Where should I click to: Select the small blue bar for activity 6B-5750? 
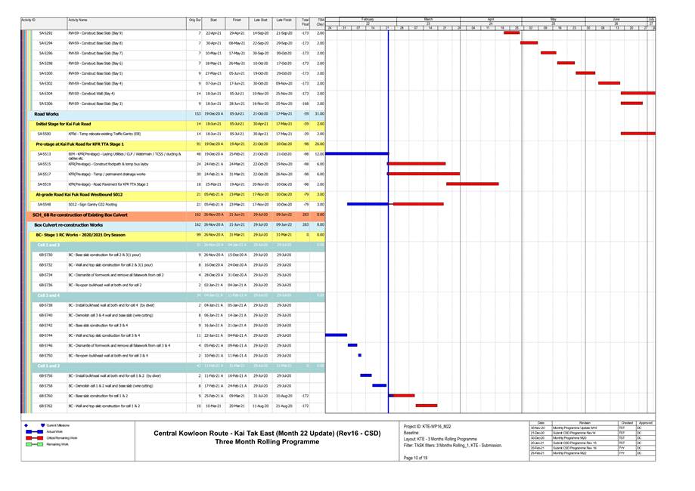tap(359, 355)
